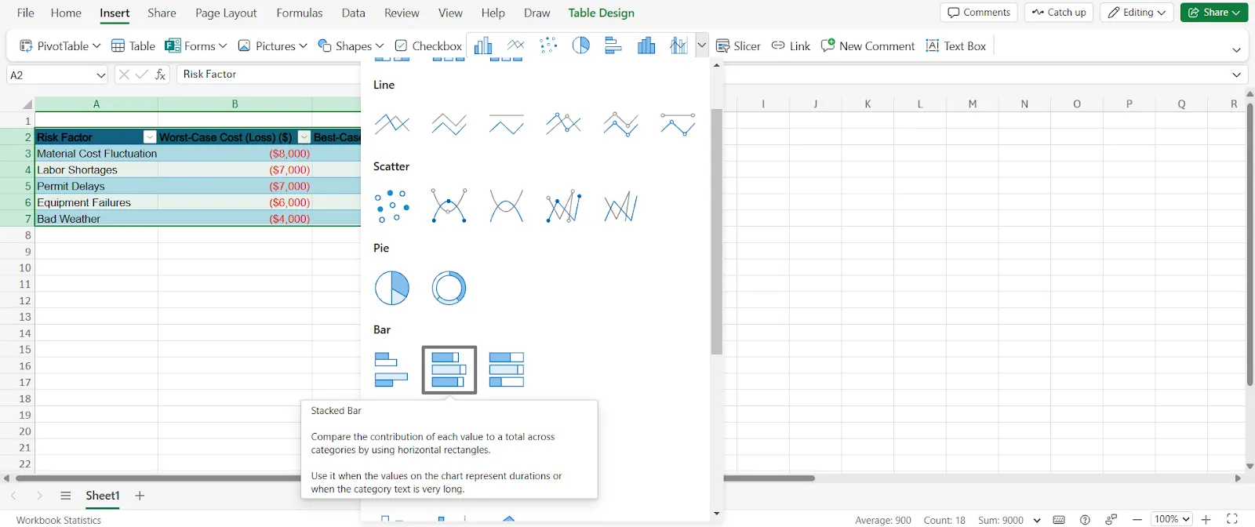Insert a Checkbox from the ribbon
The image size is (1255, 527).
[x=428, y=45]
